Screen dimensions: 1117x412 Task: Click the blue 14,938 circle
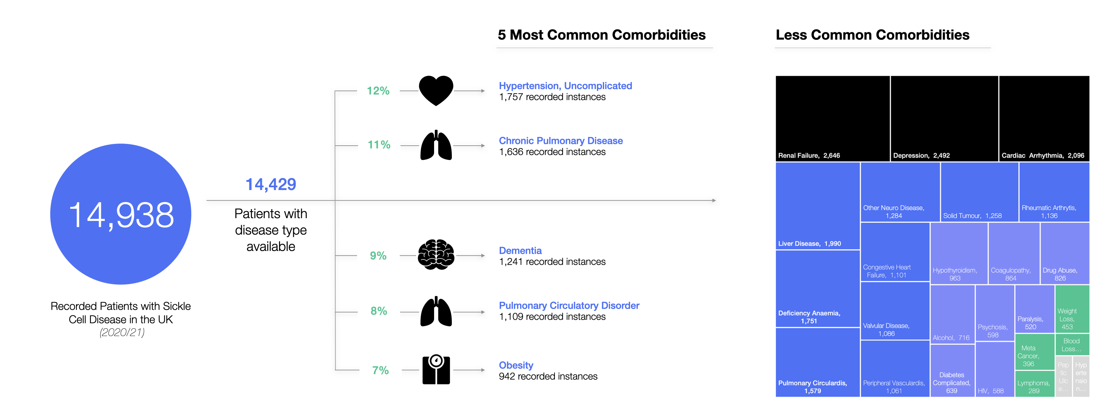click(120, 214)
